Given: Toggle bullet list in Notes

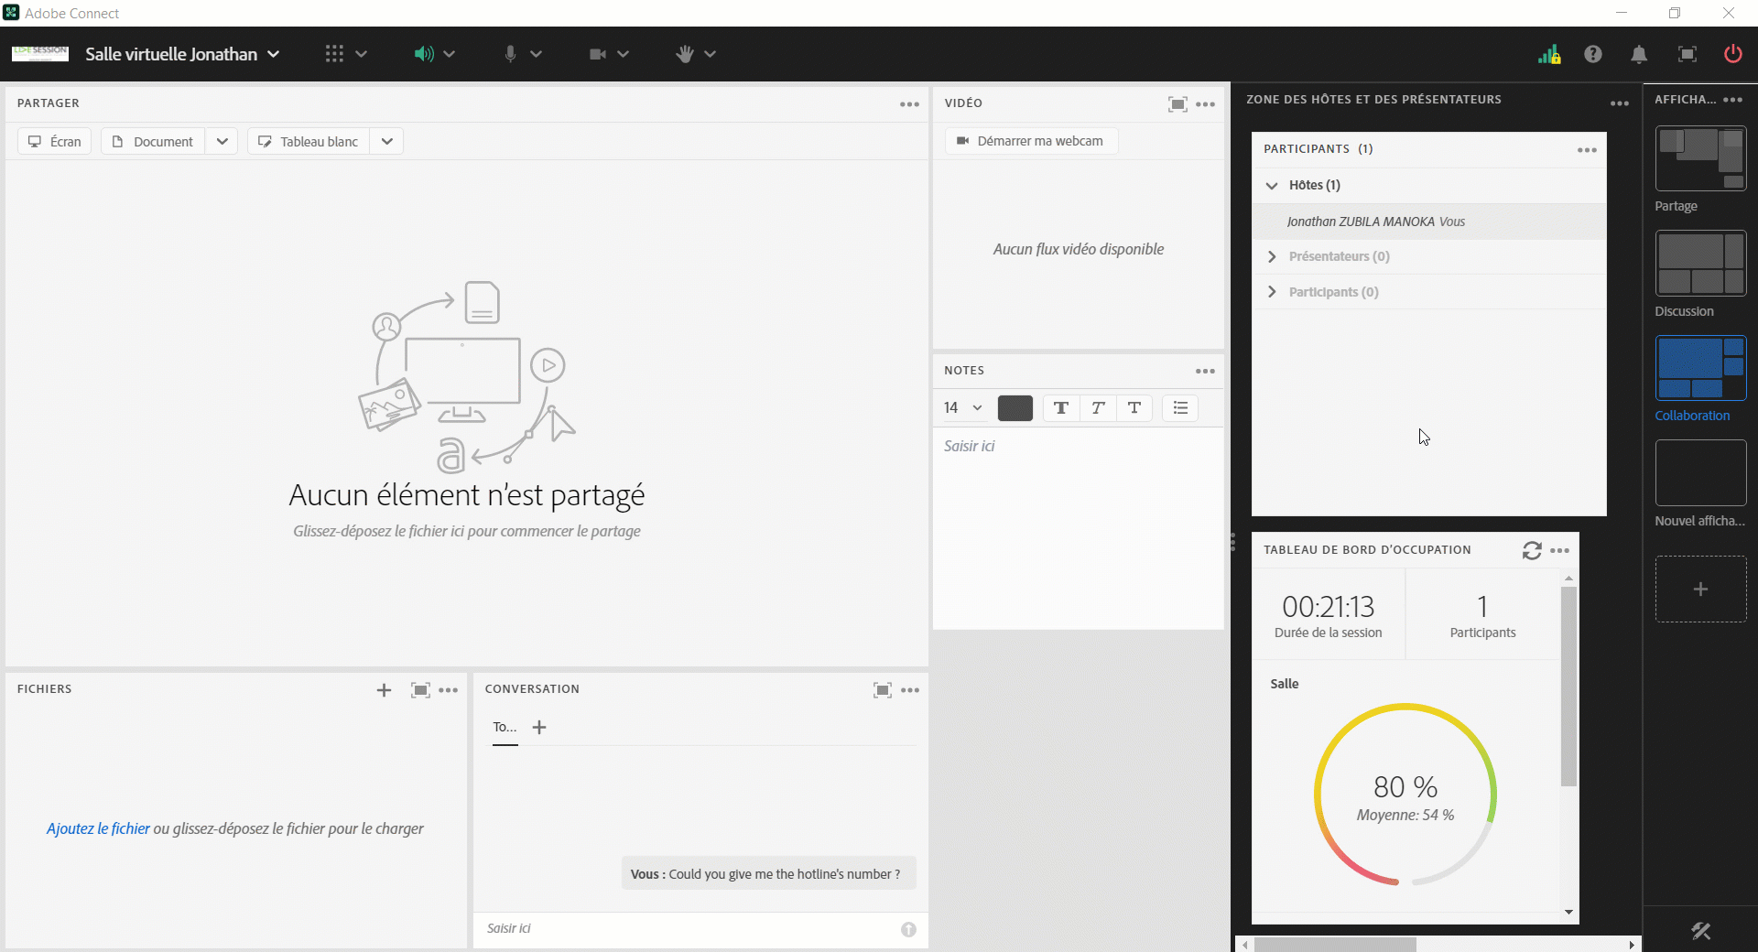Looking at the screenshot, I should coord(1180,408).
